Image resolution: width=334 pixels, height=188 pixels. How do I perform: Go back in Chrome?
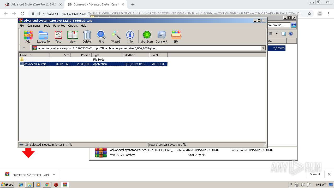click(x=6, y=14)
